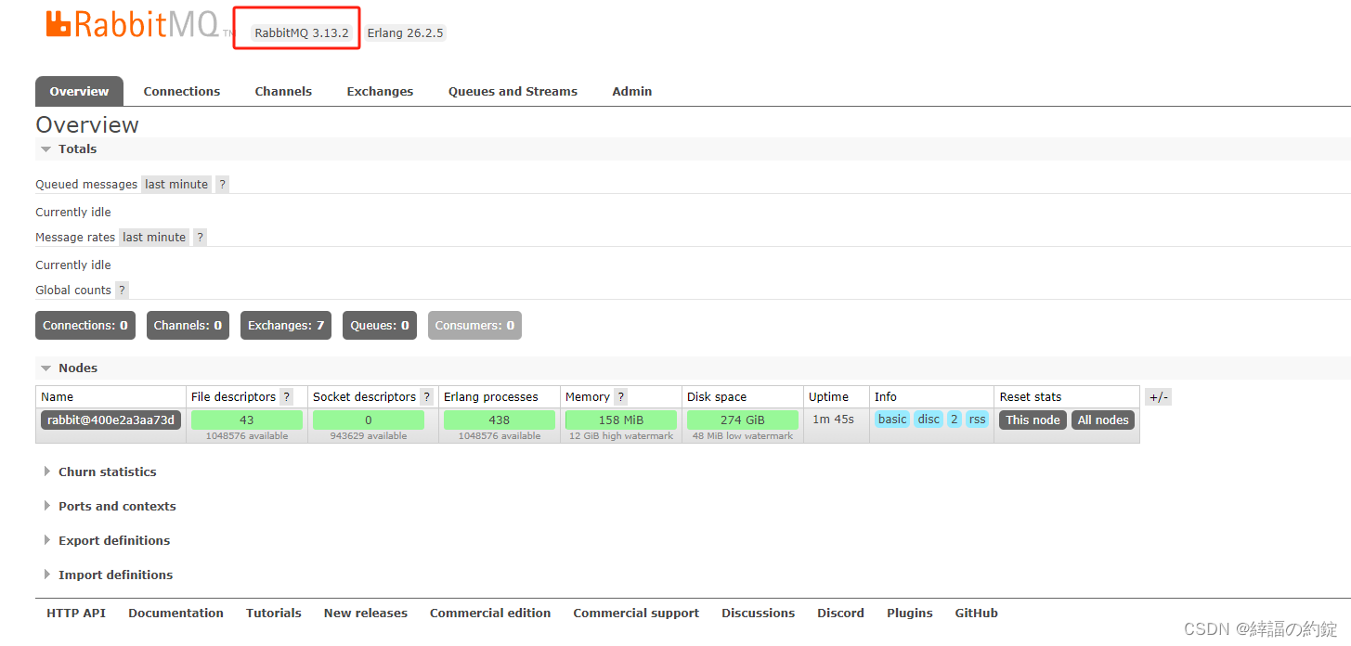Switch to the Exchanges tab
This screenshot has width=1351, height=646.
380,91
